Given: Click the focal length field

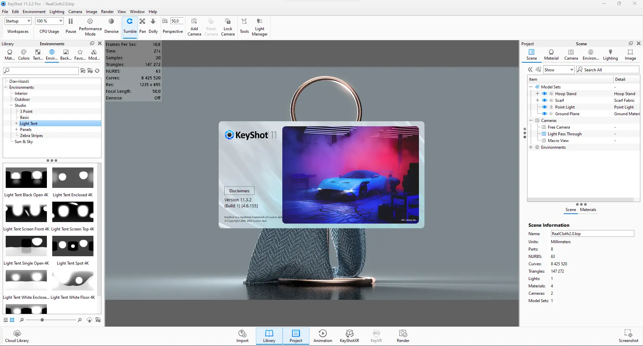Looking at the screenshot, I should pyautogui.click(x=177, y=21).
